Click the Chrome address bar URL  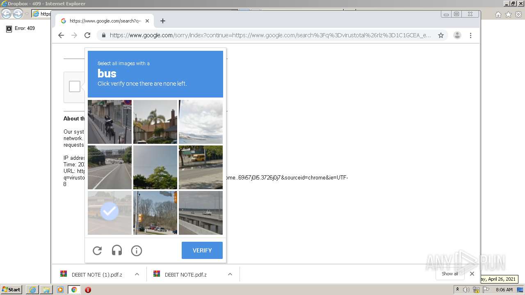[270, 35]
